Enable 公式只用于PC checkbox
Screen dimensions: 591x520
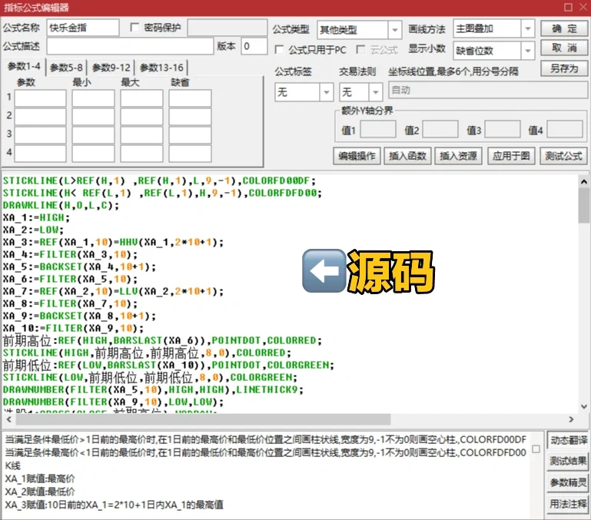click(279, 50)
